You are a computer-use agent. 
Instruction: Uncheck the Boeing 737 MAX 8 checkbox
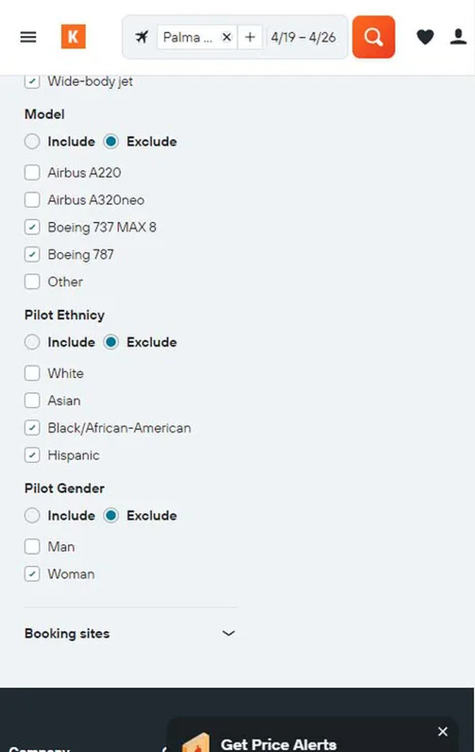(x=32, y=227)
